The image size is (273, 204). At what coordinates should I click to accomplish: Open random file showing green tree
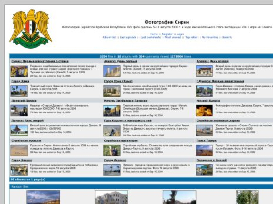(x=247, y=197)
